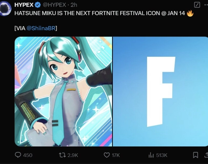Click the reply speech bubble icon
Image resolution: width=208 pixels, height=164 pixels.
click(x=18, y=155)
